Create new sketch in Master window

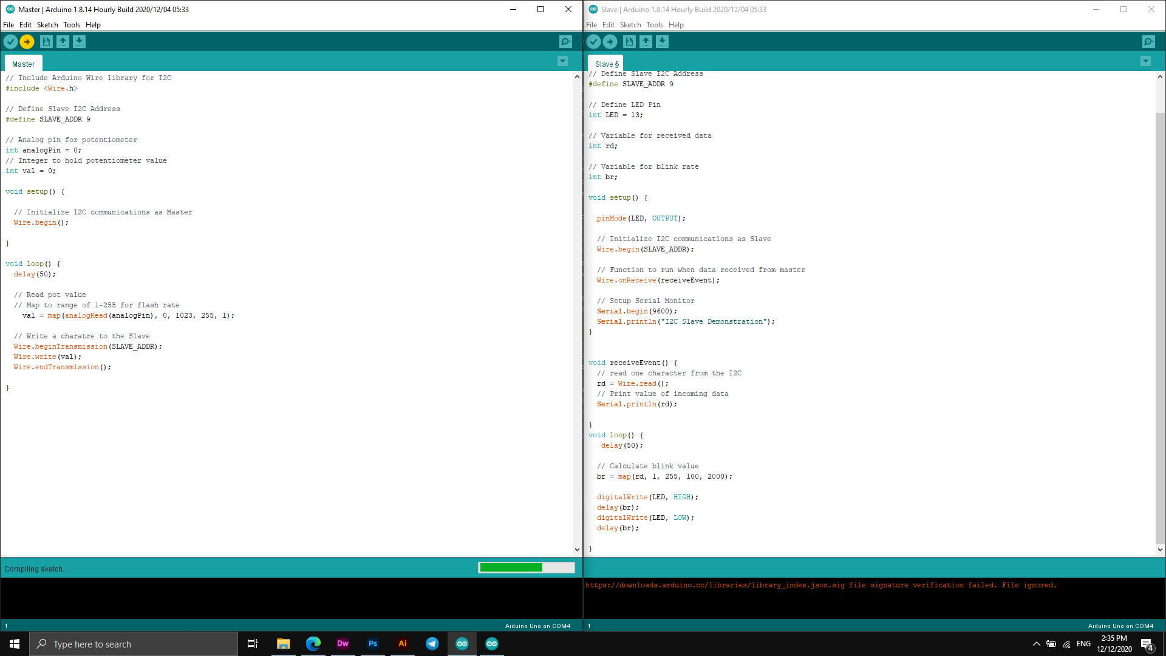(x=46, y=41)
